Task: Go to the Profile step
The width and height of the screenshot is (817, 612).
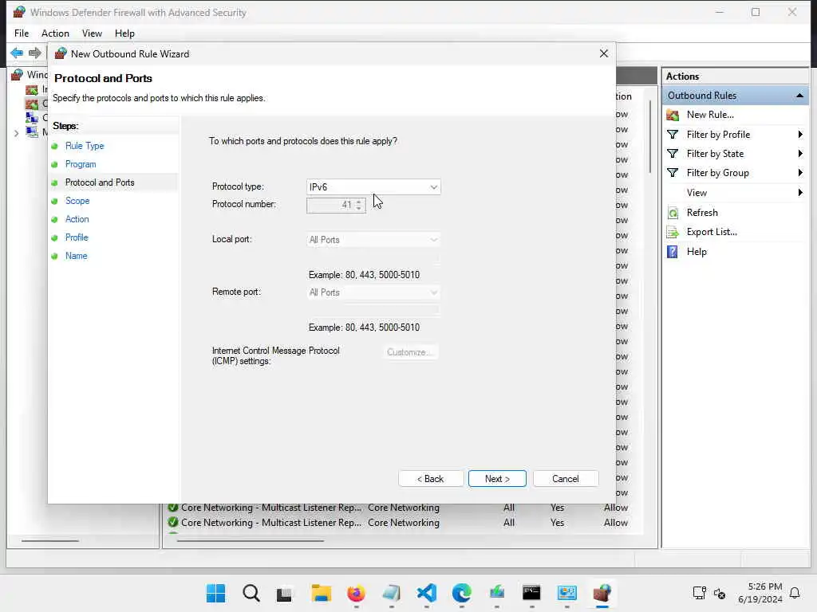Action: (77, 237)
